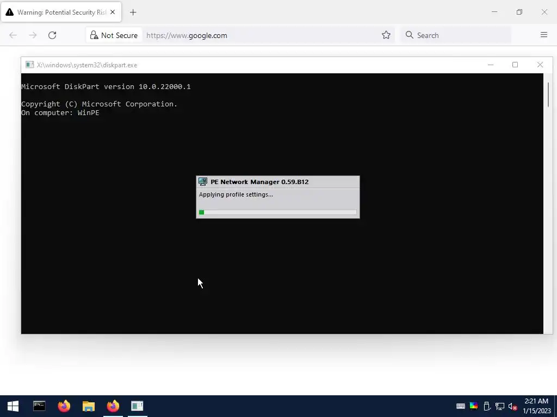Screen dimensions: 557x417
Task: Open the network tray icon
Action: (x=500, y=406)
